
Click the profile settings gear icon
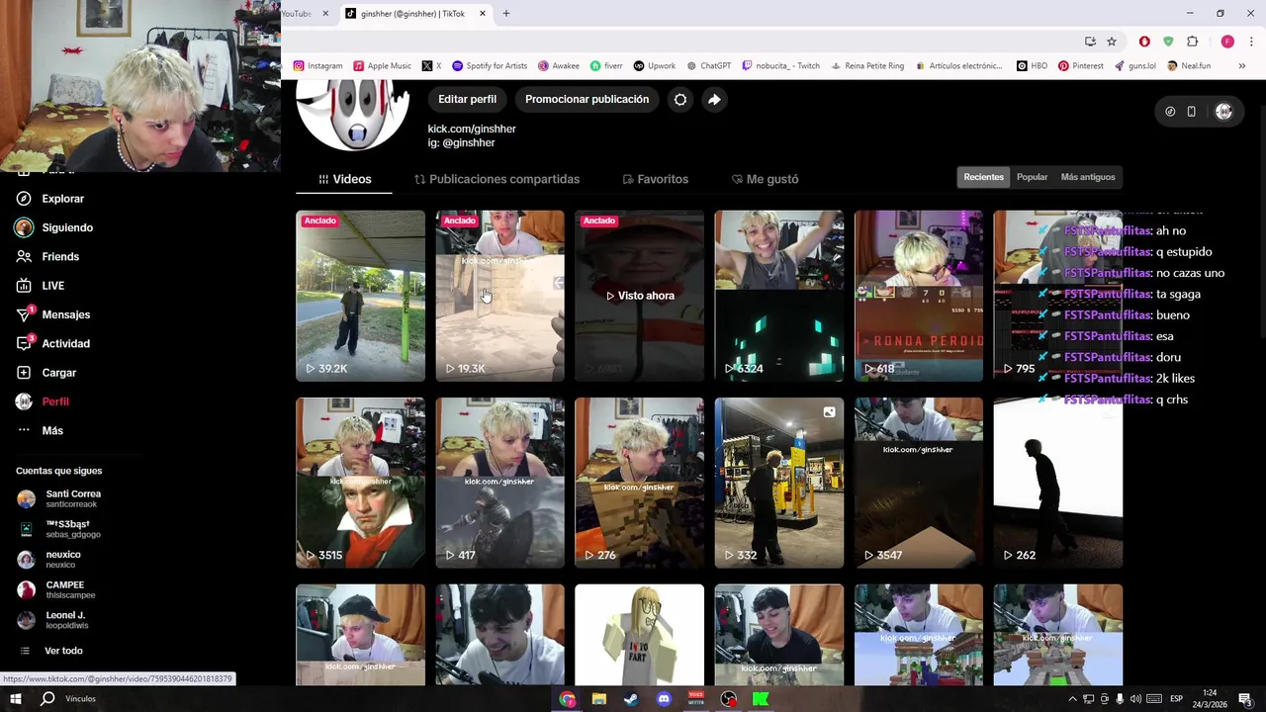point(680,99)
